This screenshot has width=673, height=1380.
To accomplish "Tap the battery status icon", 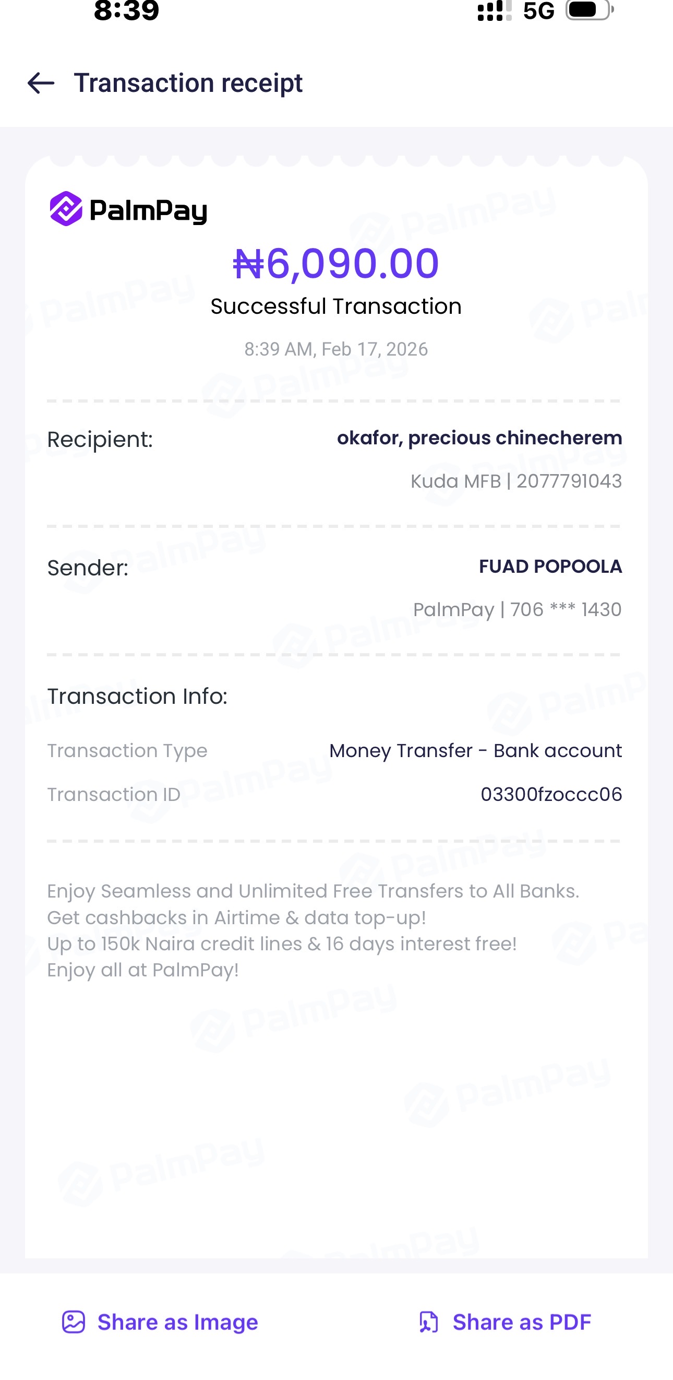I will (x=589, y=9).
